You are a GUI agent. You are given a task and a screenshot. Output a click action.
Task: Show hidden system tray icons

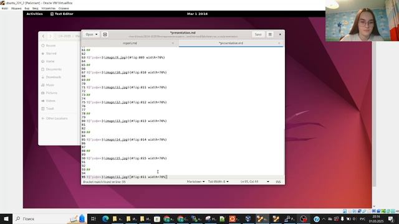pyautogui.click(x=324, y=218)
